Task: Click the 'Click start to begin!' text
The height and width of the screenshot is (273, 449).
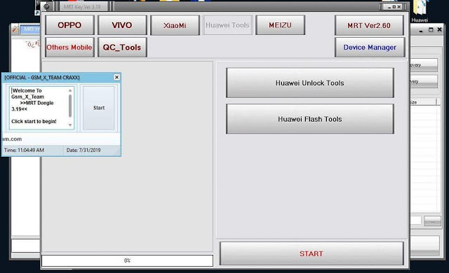Action: pos(34,121)
